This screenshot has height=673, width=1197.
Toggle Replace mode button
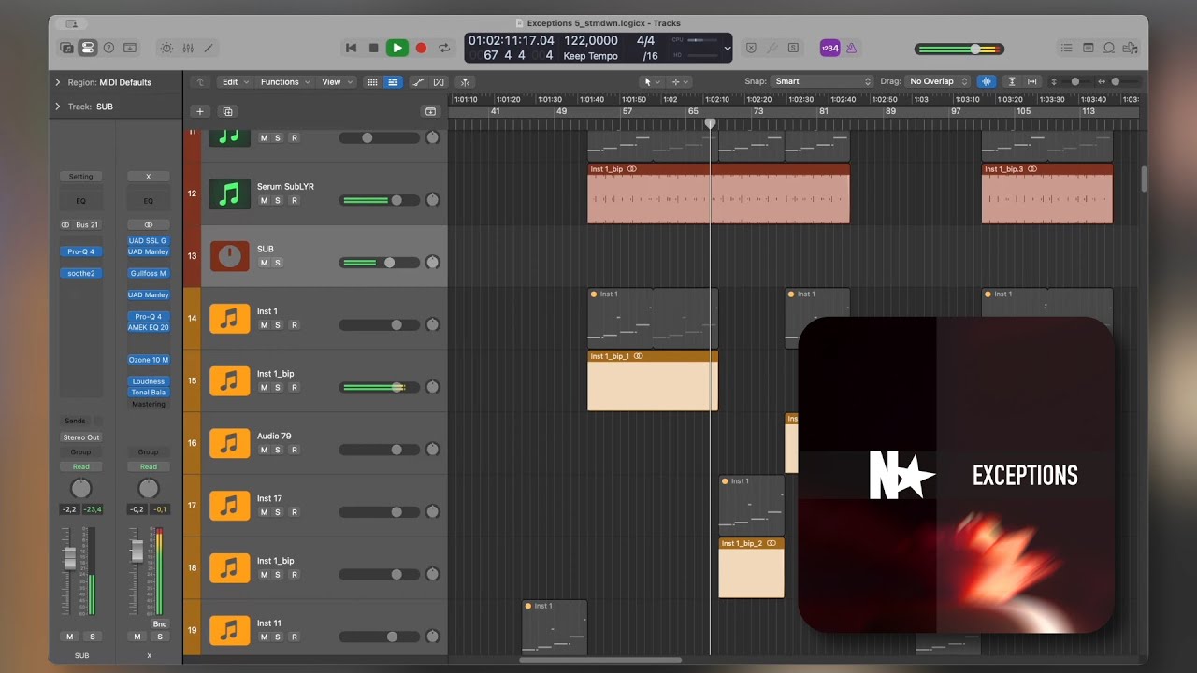(x=751, y=48)
